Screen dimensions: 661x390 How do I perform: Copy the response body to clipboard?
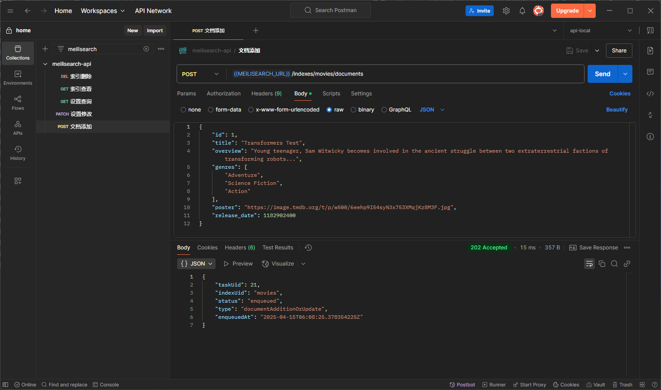click(x=602, y=264)
